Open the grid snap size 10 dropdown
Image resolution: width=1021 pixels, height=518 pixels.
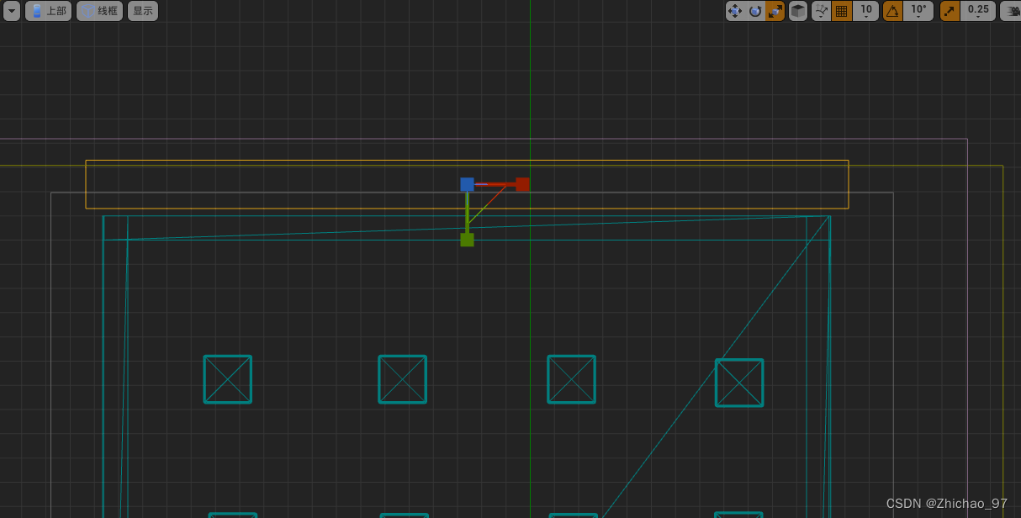tap(865, 11)
